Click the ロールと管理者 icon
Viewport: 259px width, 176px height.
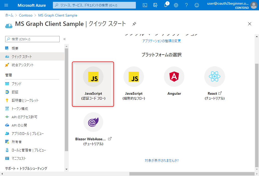[x=7, y=150]
